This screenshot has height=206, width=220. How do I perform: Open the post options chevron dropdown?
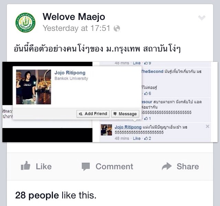pos(202,18)
